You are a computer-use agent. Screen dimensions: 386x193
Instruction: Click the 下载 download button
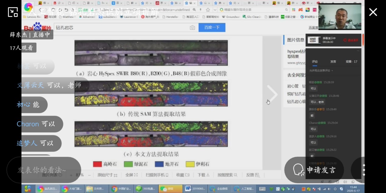coord(203,175)
